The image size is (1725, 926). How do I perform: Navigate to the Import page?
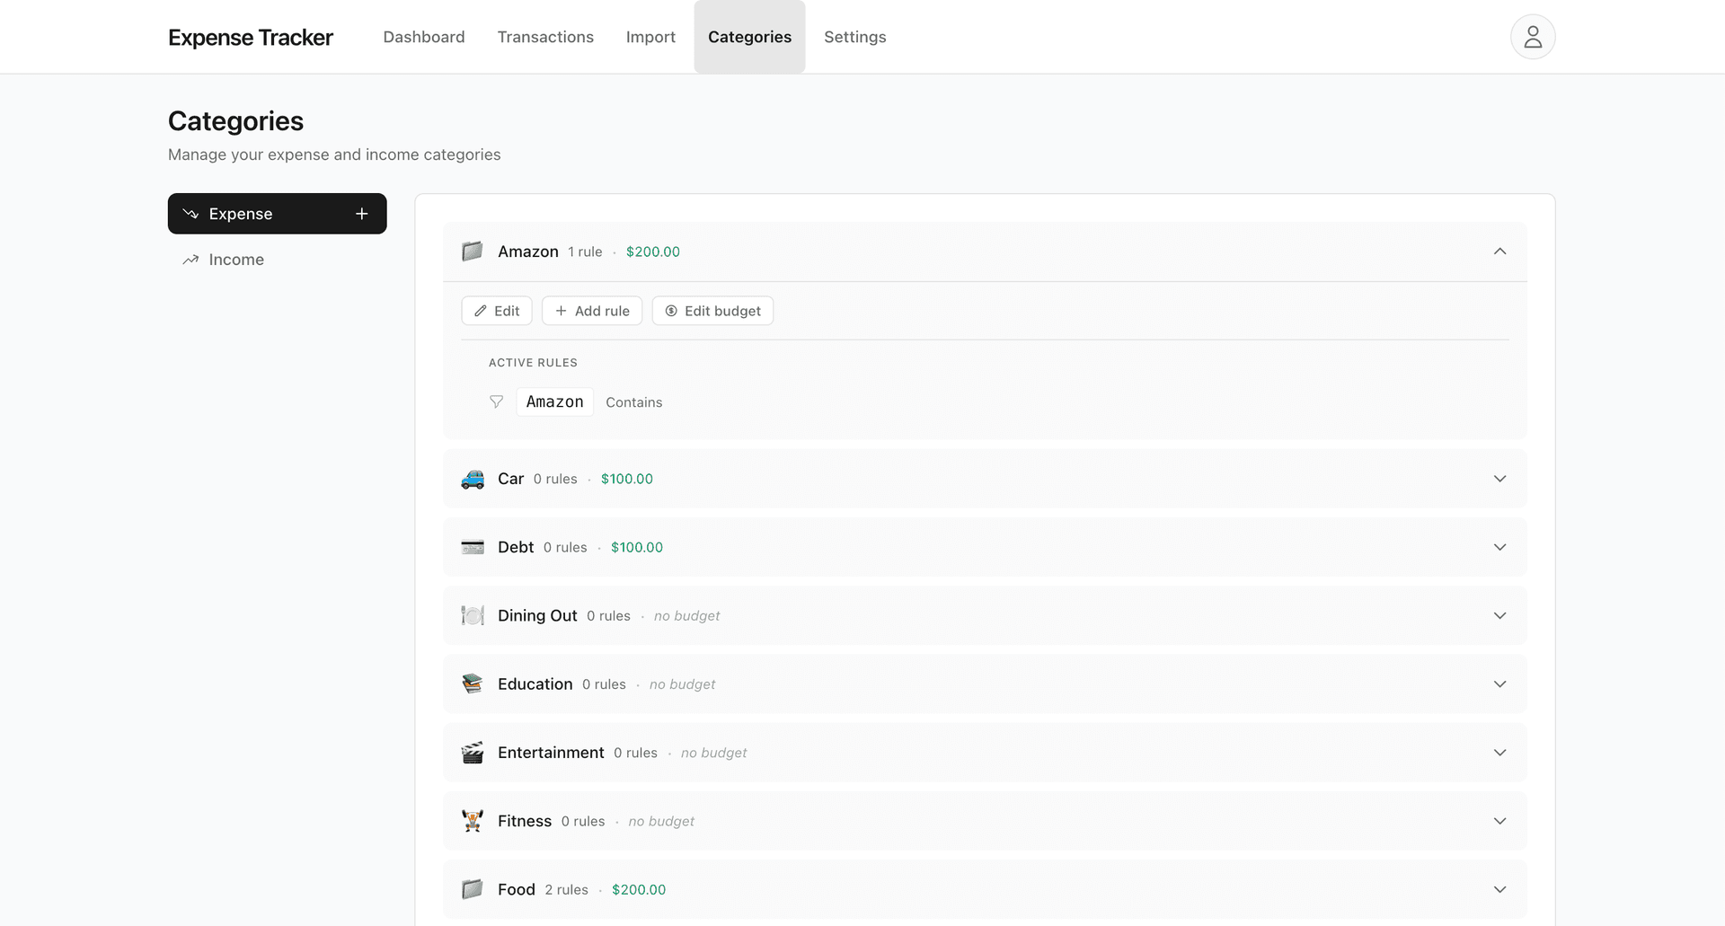pos(650,37)
